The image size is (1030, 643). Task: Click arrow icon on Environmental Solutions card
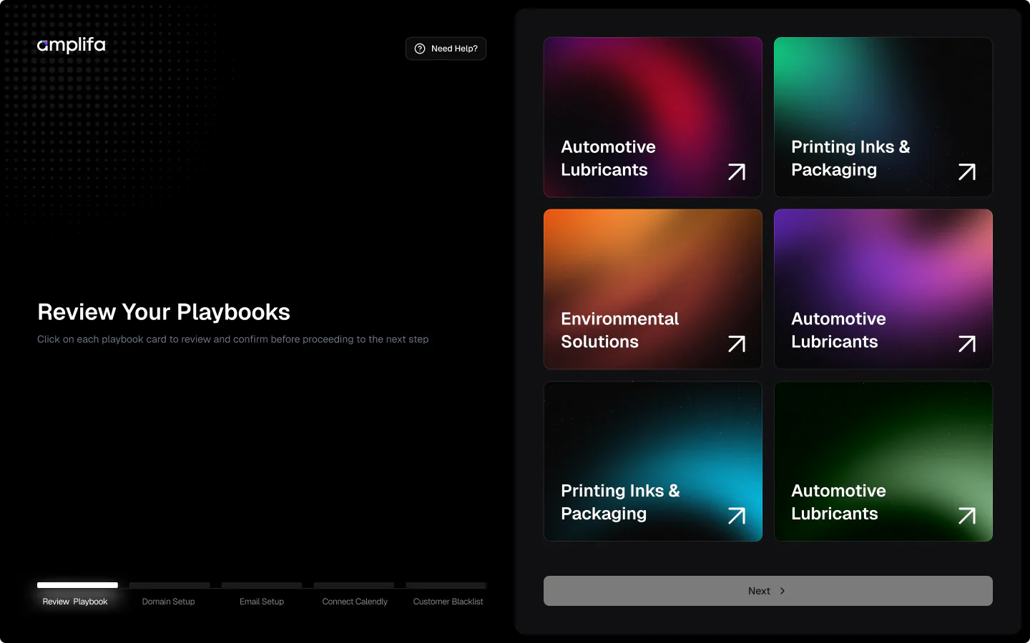pos(737,344)
